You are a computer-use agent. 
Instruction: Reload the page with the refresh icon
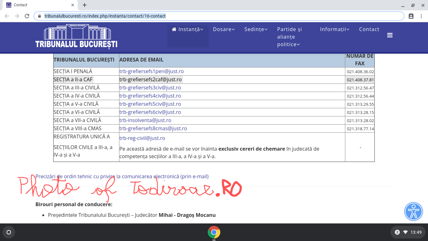(27, 16)
